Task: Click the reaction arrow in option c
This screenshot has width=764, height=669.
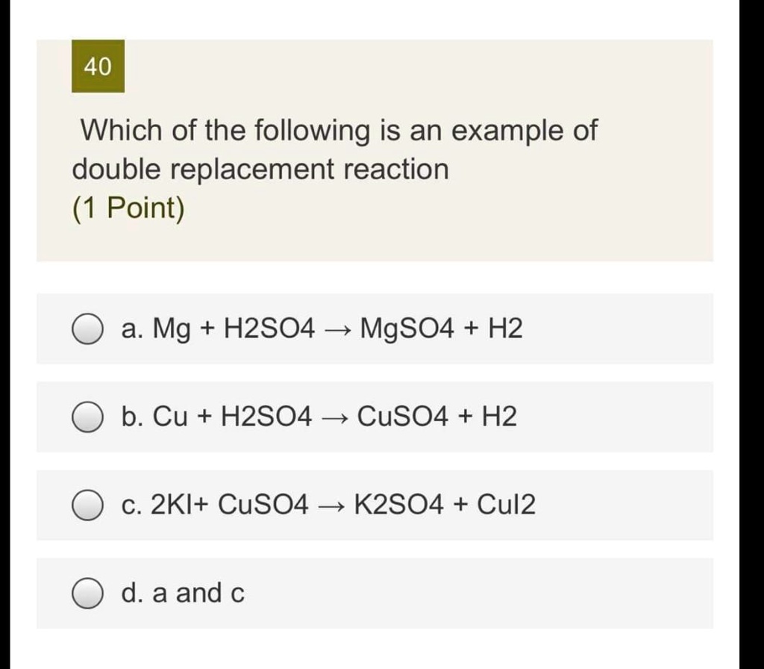Action: 331,506
